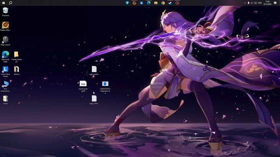This screenshot has height=157, width=280.
Task: Open Microsoft Edge desktop shortcut
Action: 6,57
